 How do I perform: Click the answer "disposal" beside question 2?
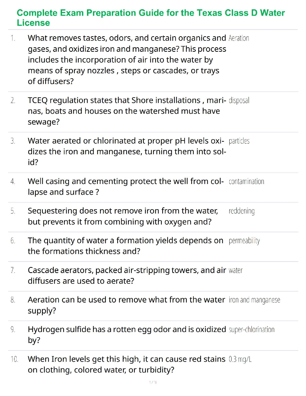click(x=239, y=100)
